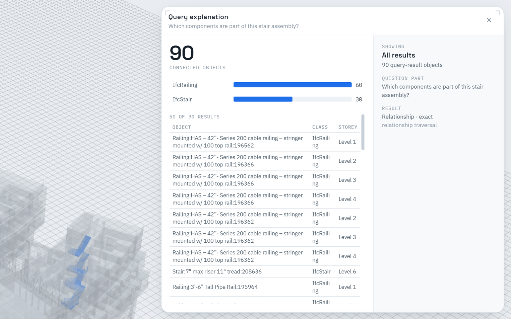Click the OBJECT column header
This screenshot has width=511, height=319.
[182, 127]
